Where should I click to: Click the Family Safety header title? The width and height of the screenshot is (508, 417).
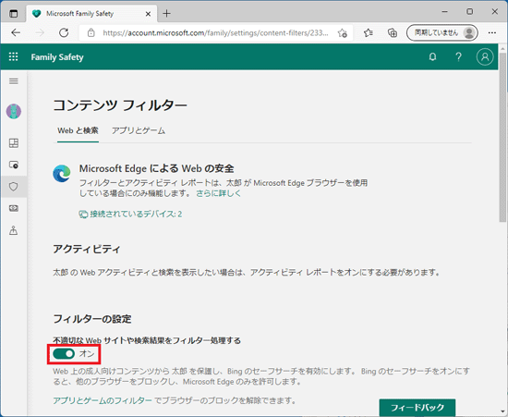pos(57,57)
